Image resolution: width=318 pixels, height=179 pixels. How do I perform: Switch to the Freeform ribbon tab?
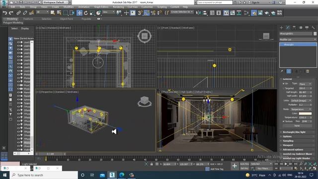pos(28,19)
